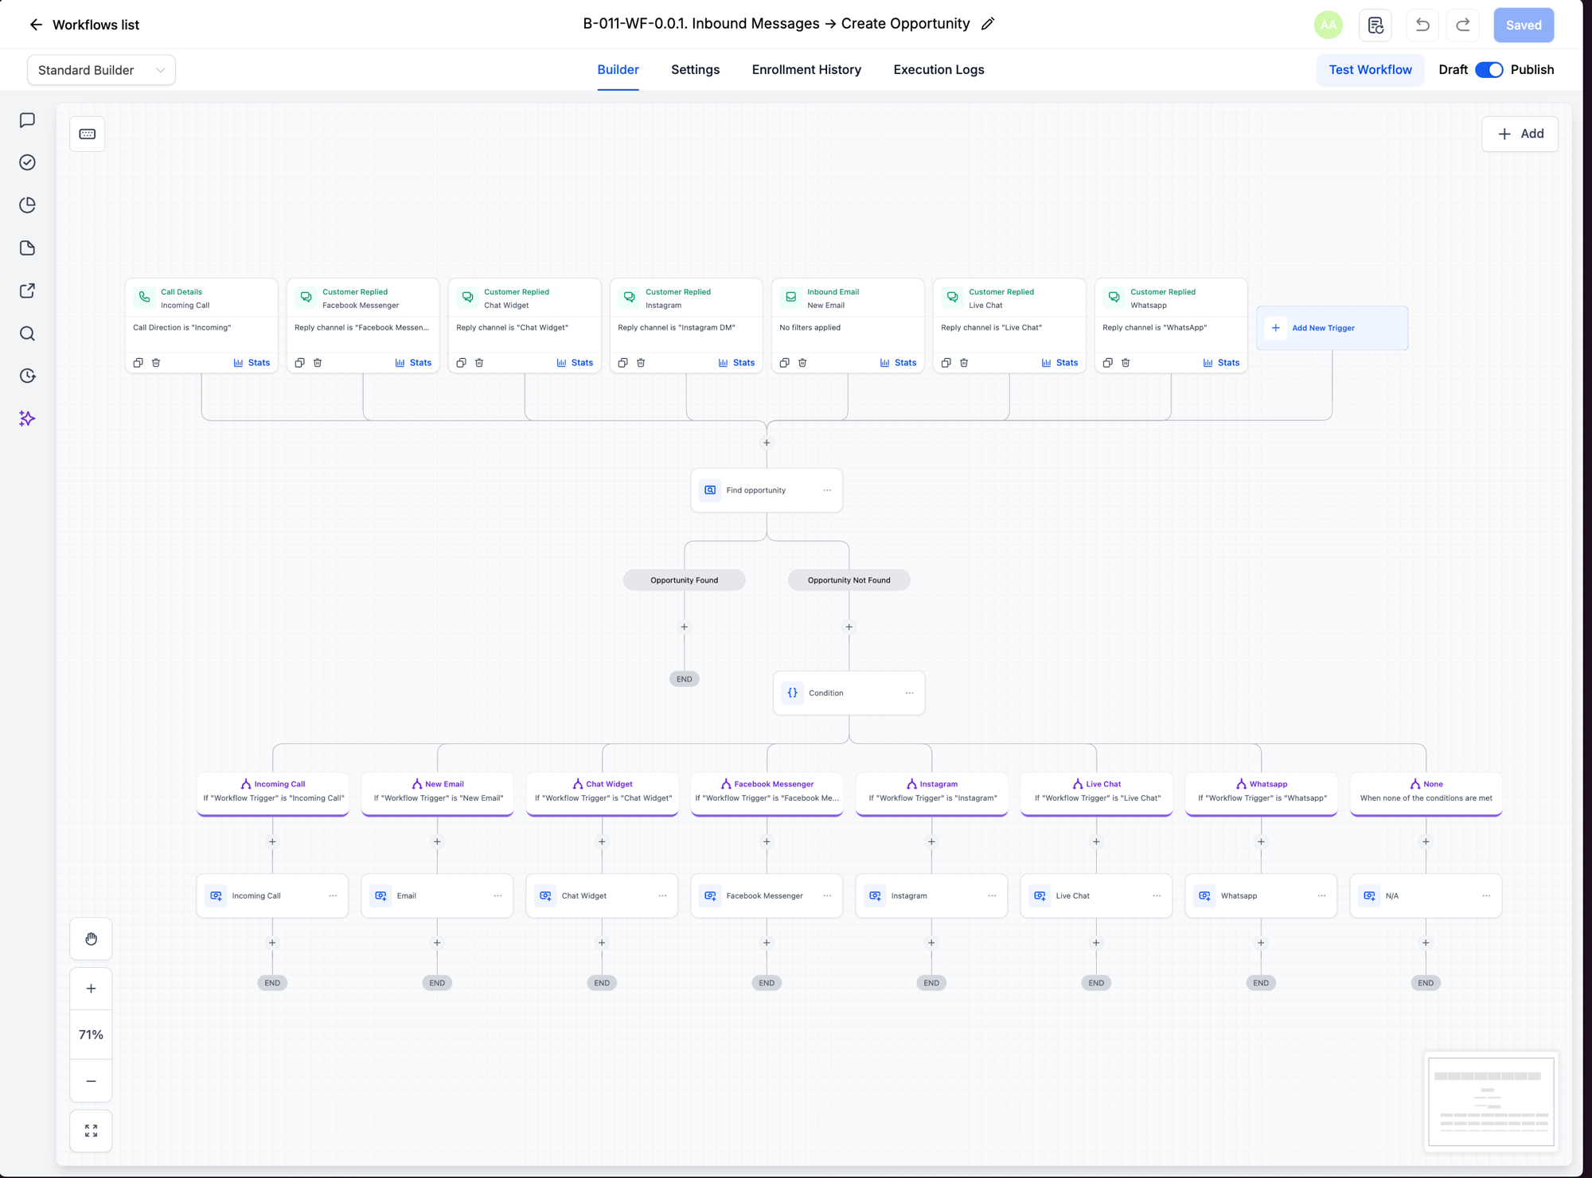The width and height of the screenshot is (1592, 1178).
Task: View Stats for Whatsapp trigger
Action: (x=1221, y=363)
